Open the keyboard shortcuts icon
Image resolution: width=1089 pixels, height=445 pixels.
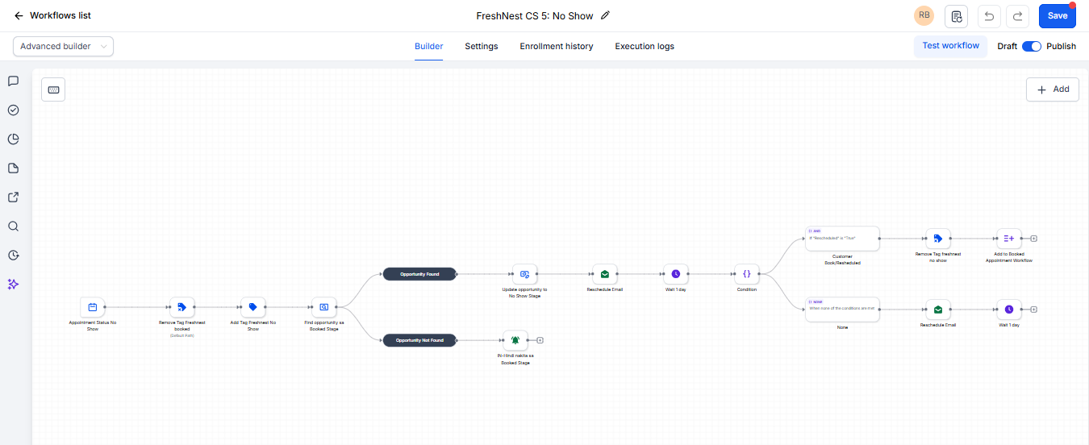click(53, 89)
